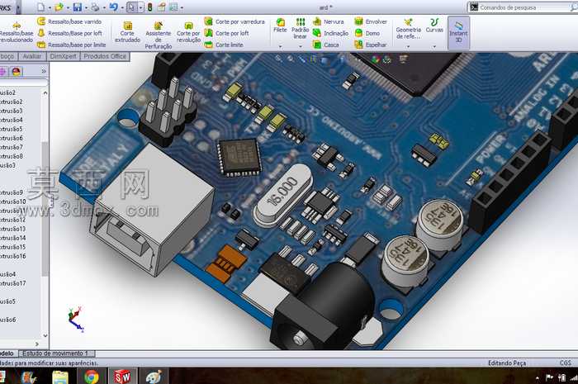578x384 pixels.
Task: Click the Print icon
Action: (x=96, y=7)
